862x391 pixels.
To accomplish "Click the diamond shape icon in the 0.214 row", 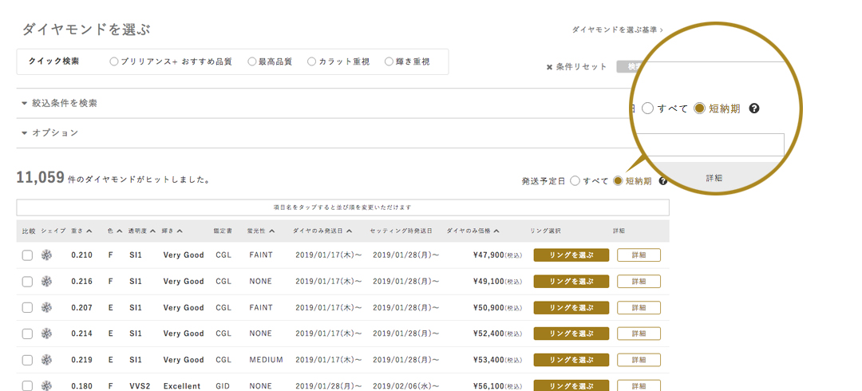I will (x=47, y=334).
